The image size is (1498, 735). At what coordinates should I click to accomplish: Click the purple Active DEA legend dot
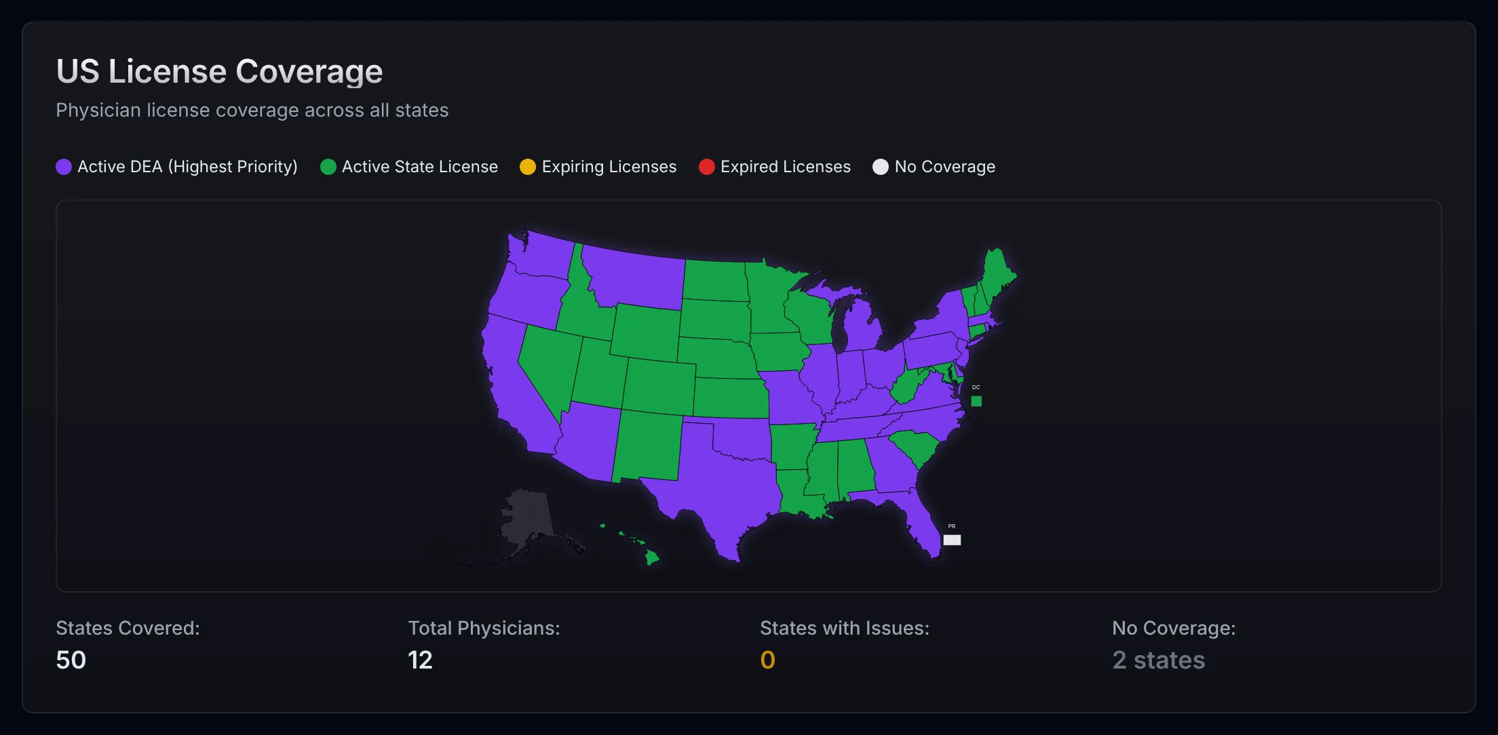click(64, 167)
